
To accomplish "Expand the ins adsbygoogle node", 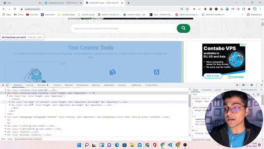I will tap(5, 117).
